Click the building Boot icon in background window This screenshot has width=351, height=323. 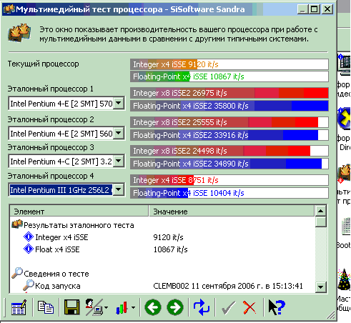[x=345, y=226]
